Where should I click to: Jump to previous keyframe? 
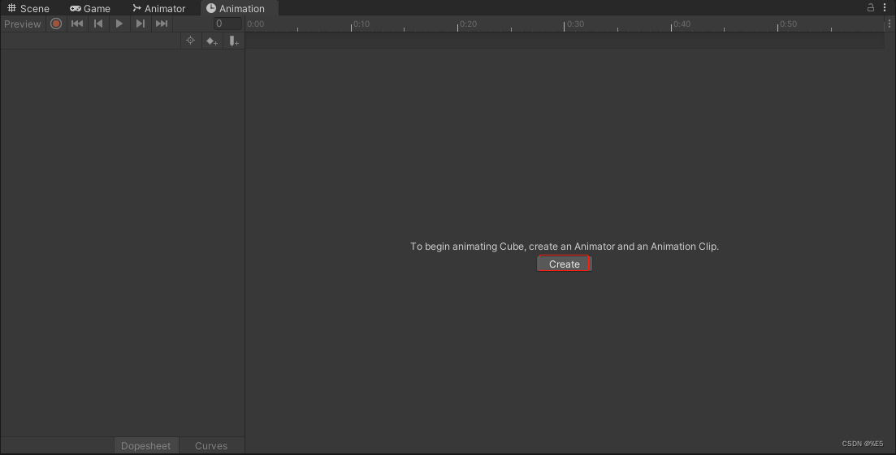click(x=98, y=24)
